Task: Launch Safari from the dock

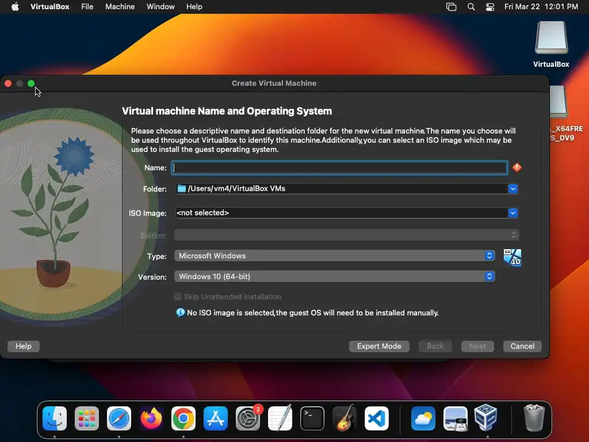Action: (x=119, y=418)
